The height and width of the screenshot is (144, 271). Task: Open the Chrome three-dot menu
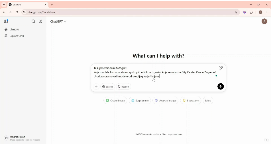[267, 12]
